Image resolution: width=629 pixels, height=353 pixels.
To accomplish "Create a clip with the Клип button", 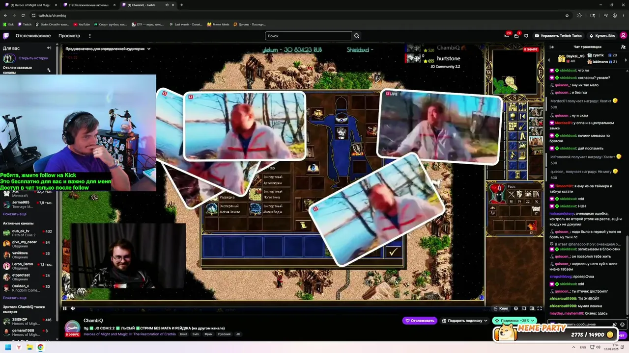I will [502, 308].
